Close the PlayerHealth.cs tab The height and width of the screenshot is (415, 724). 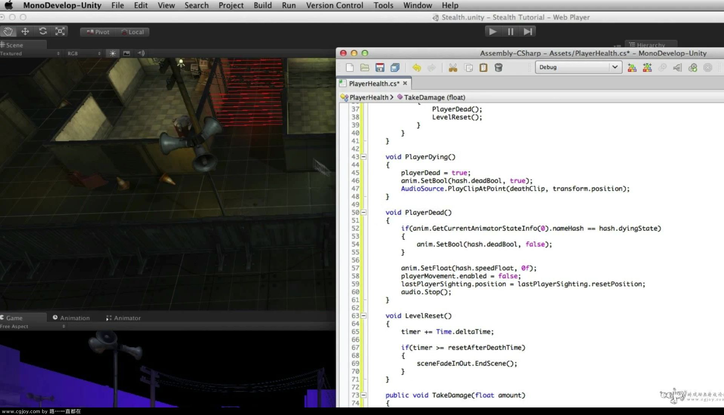click(405, 83)
